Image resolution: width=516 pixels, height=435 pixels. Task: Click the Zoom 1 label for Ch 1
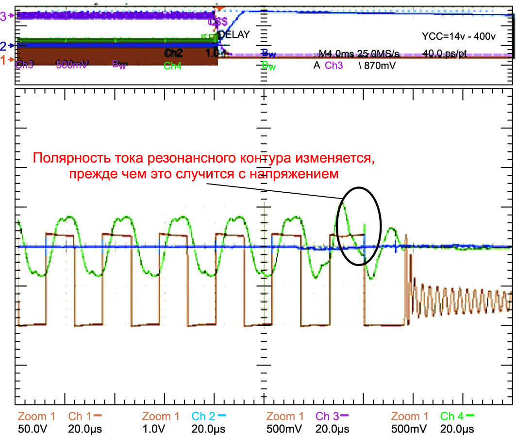click(36, 416)
